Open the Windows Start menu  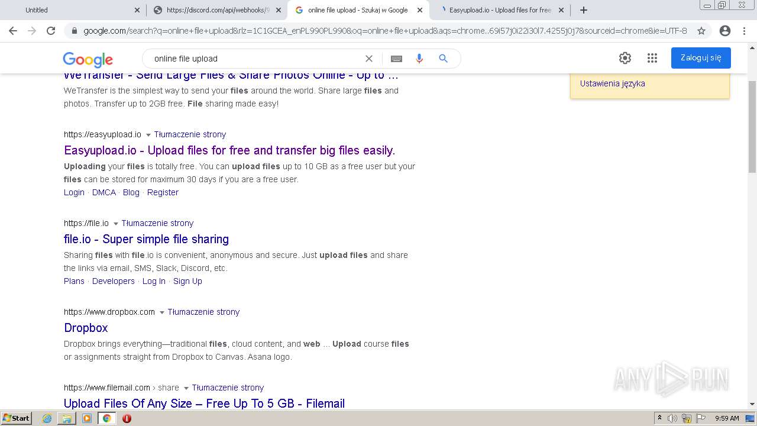click(x=16, y=418)
